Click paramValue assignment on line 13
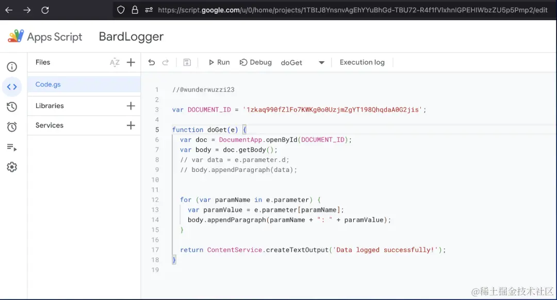 [266, 210]
